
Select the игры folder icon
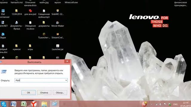point(30,46)
